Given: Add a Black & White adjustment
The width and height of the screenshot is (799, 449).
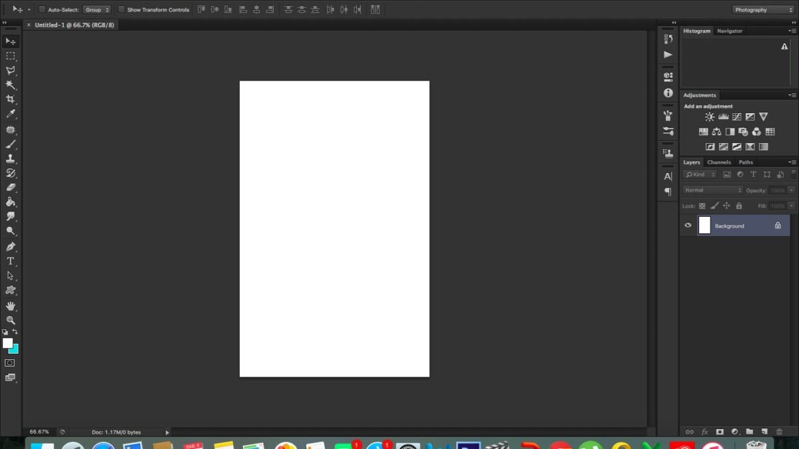Looking at the screenshot, I should 730,132.
